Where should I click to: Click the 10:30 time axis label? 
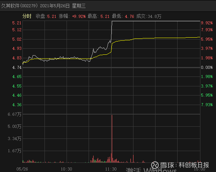[x=67, y=169]
